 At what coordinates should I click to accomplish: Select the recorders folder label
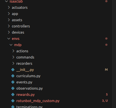(x=24, y=64)
